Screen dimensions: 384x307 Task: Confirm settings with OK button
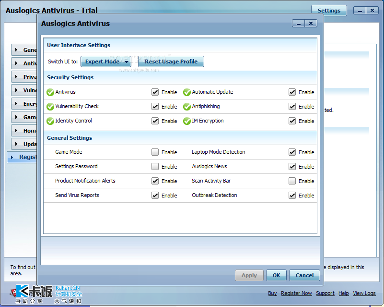276,275
